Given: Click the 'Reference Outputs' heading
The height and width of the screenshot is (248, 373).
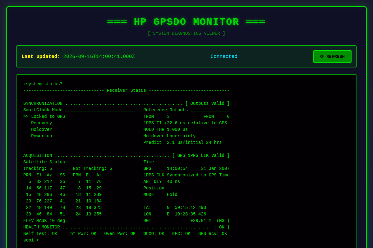Looking at the screenshot, I should (166, 110).
